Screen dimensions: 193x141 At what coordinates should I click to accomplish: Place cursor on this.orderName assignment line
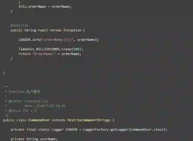pos(45,7)
